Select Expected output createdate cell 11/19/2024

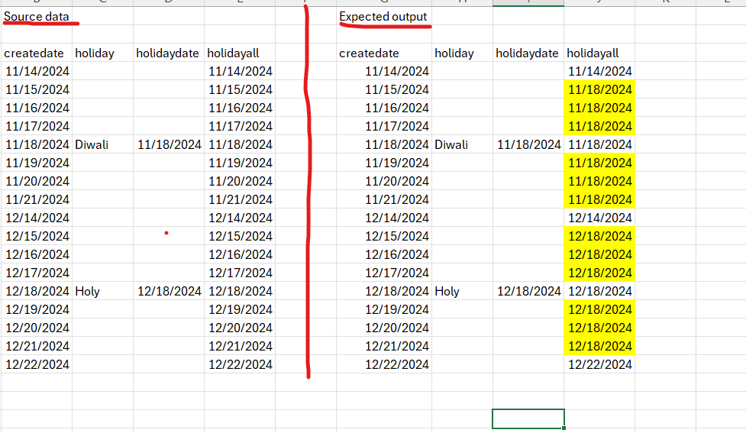tap(384, 163)
